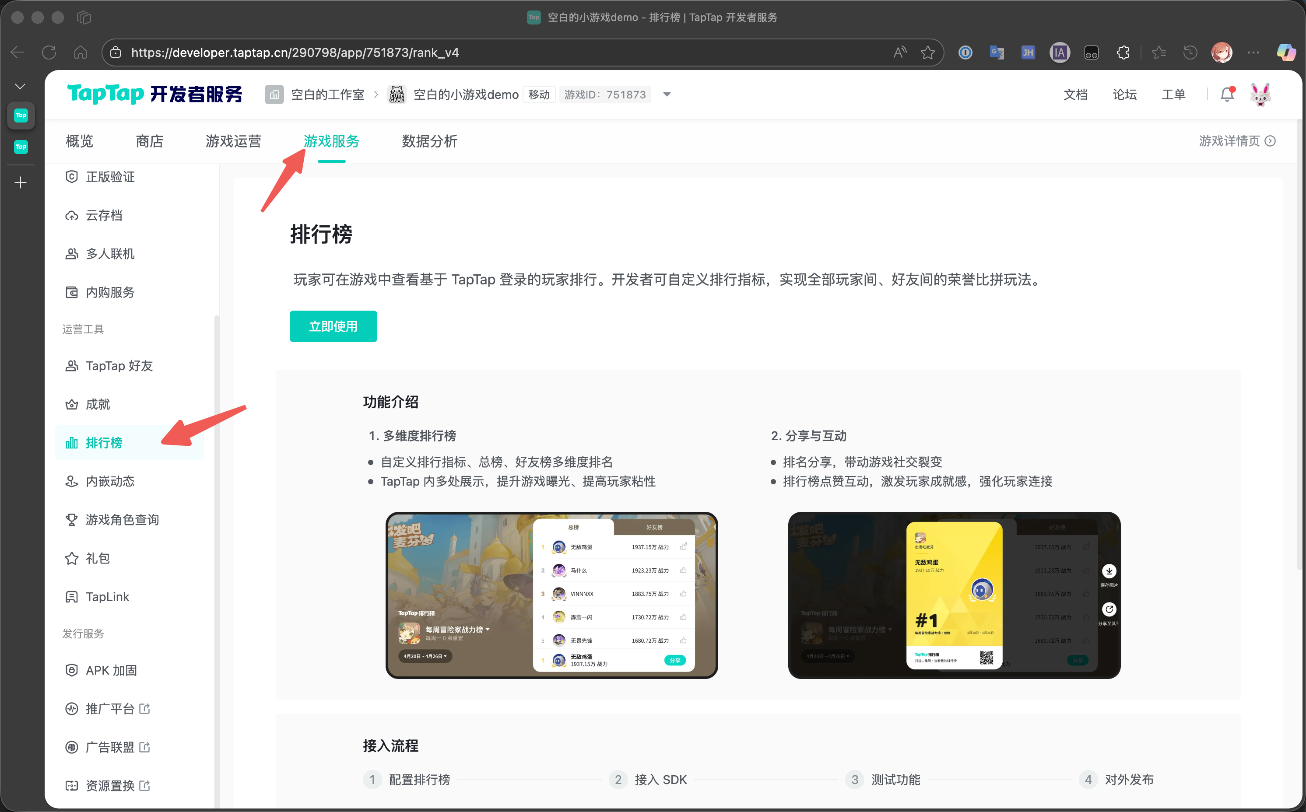Open 文档 in top navigation

tap(1075, 94)
